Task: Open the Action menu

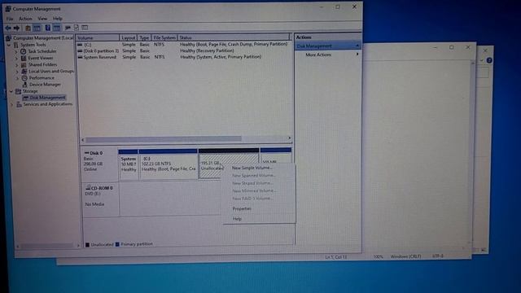Action: point(25,19)
